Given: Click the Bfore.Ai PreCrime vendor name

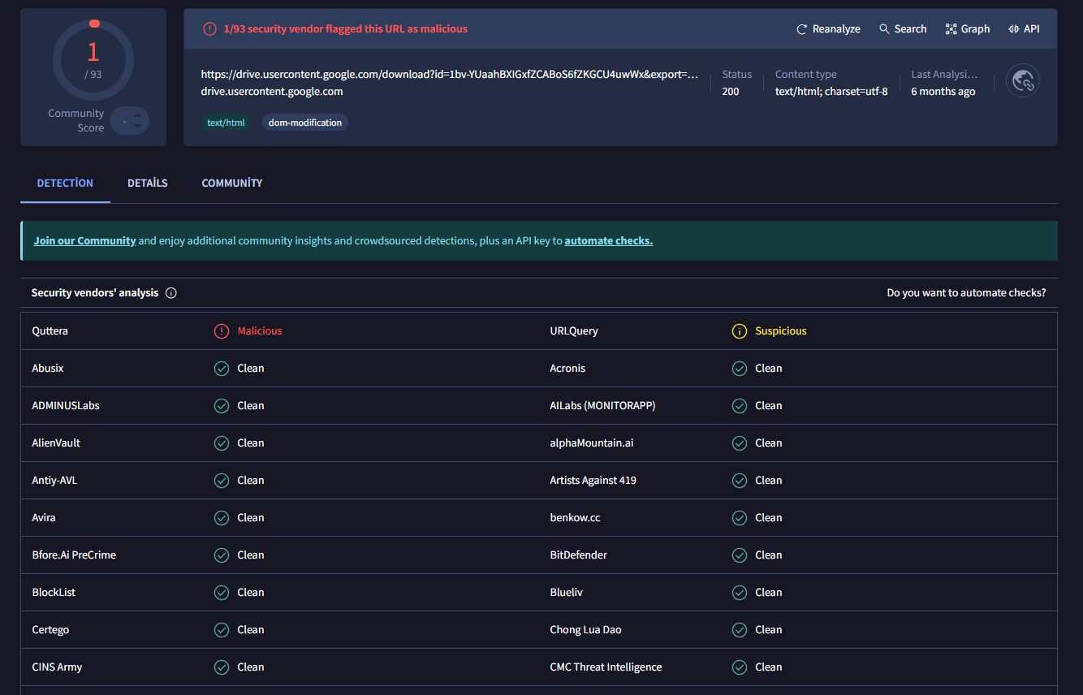Looking at the screenshot, I should (74, 555).
